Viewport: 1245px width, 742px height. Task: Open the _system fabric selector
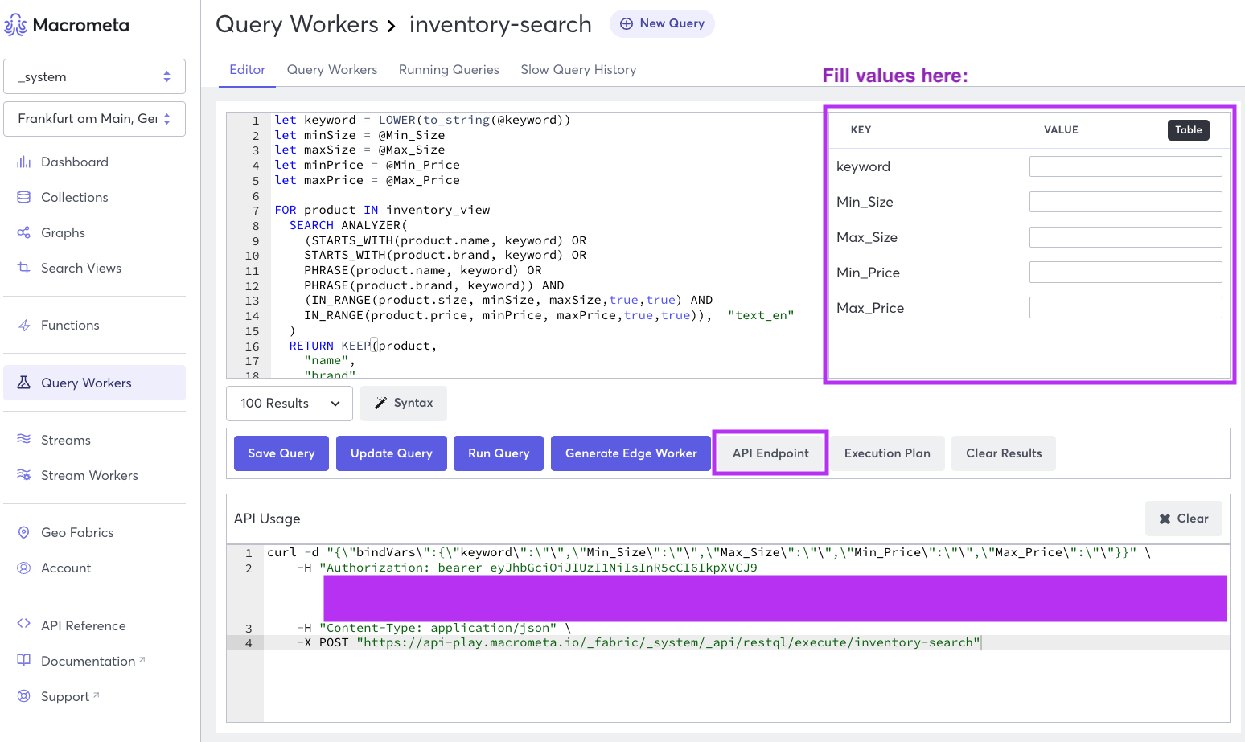pyautogui.click(x=94, y=76)
